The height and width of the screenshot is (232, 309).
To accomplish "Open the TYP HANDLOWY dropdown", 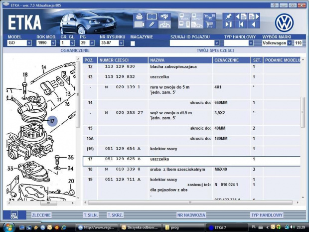I will (251, 43).
